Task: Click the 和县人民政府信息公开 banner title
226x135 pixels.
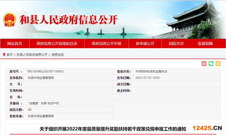Action: point(68,20)
